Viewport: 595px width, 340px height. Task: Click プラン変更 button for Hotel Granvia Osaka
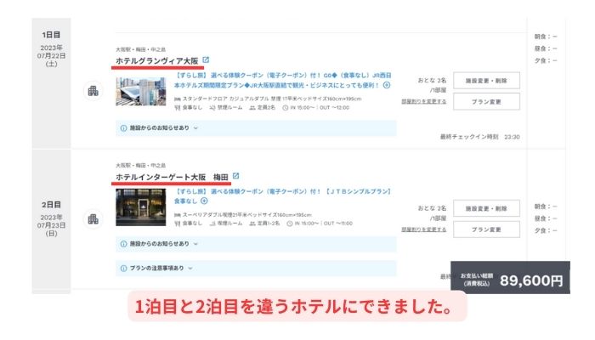(x=486, y=102)
